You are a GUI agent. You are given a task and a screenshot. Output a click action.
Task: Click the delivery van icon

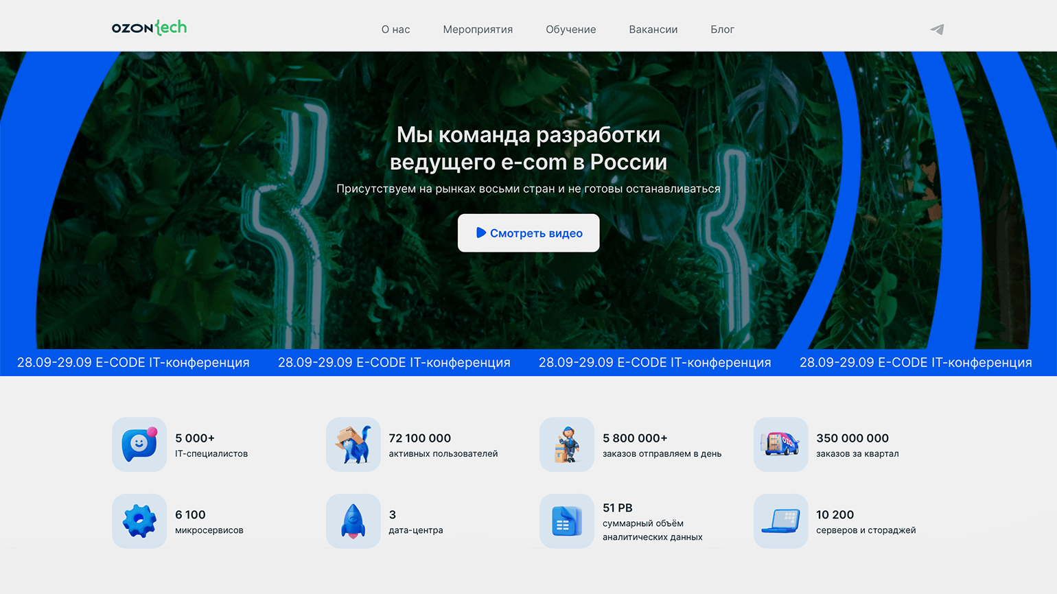pos(780,444)
